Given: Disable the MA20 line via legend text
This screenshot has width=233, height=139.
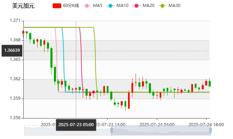Looking at the screenshot, I should pyautogui.click(x=148, y=6).
